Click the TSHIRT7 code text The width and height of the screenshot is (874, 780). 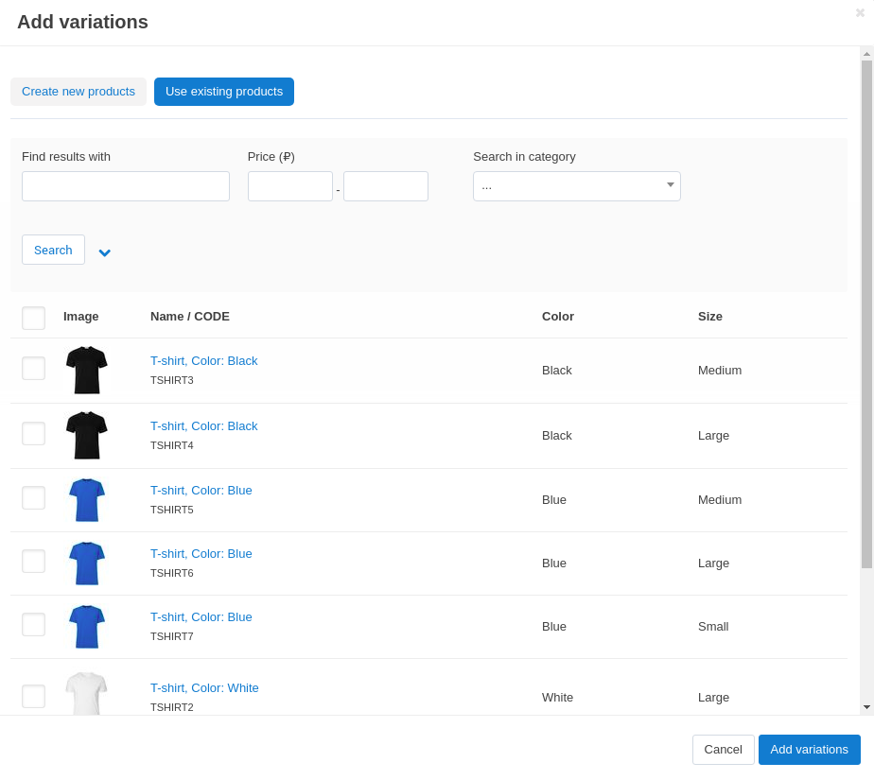[x=172, y=637]
